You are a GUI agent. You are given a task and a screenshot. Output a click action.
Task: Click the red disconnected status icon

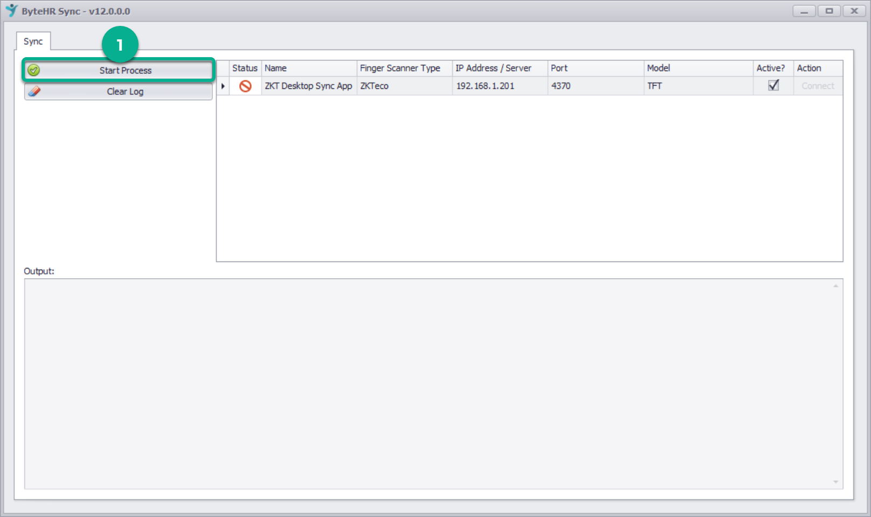coord(245,86)
